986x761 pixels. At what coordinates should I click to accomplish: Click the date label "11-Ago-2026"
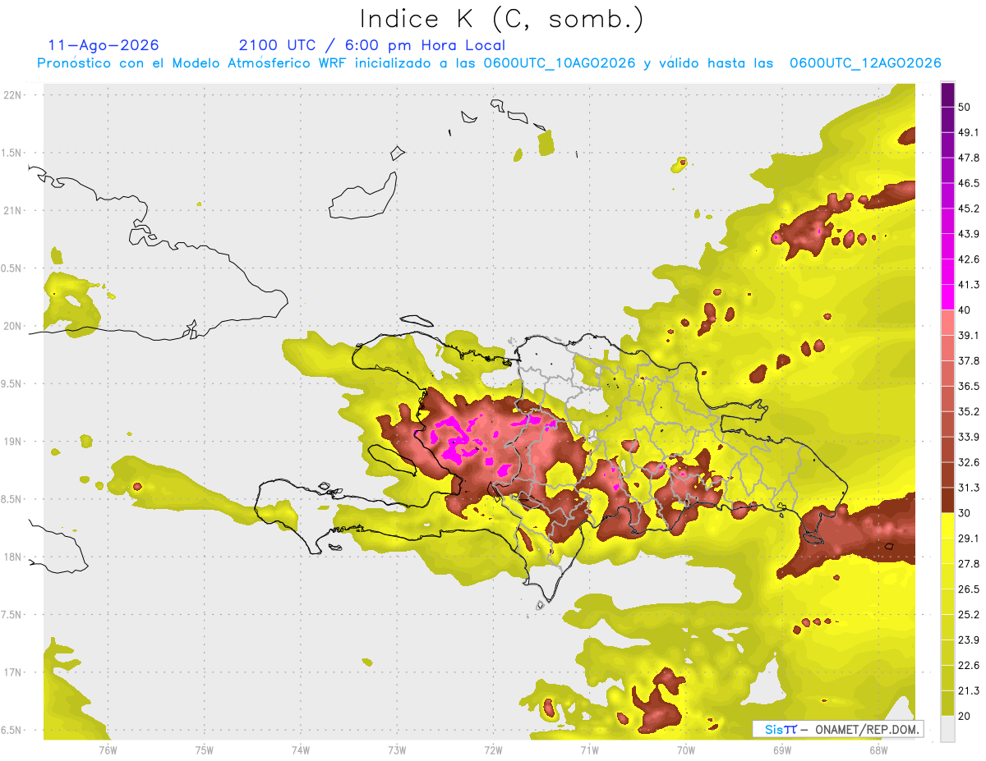click(104, 45)
